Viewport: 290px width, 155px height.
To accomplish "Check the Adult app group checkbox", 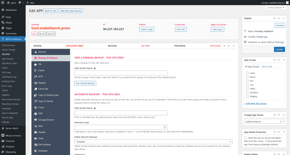I will point(247,73).
